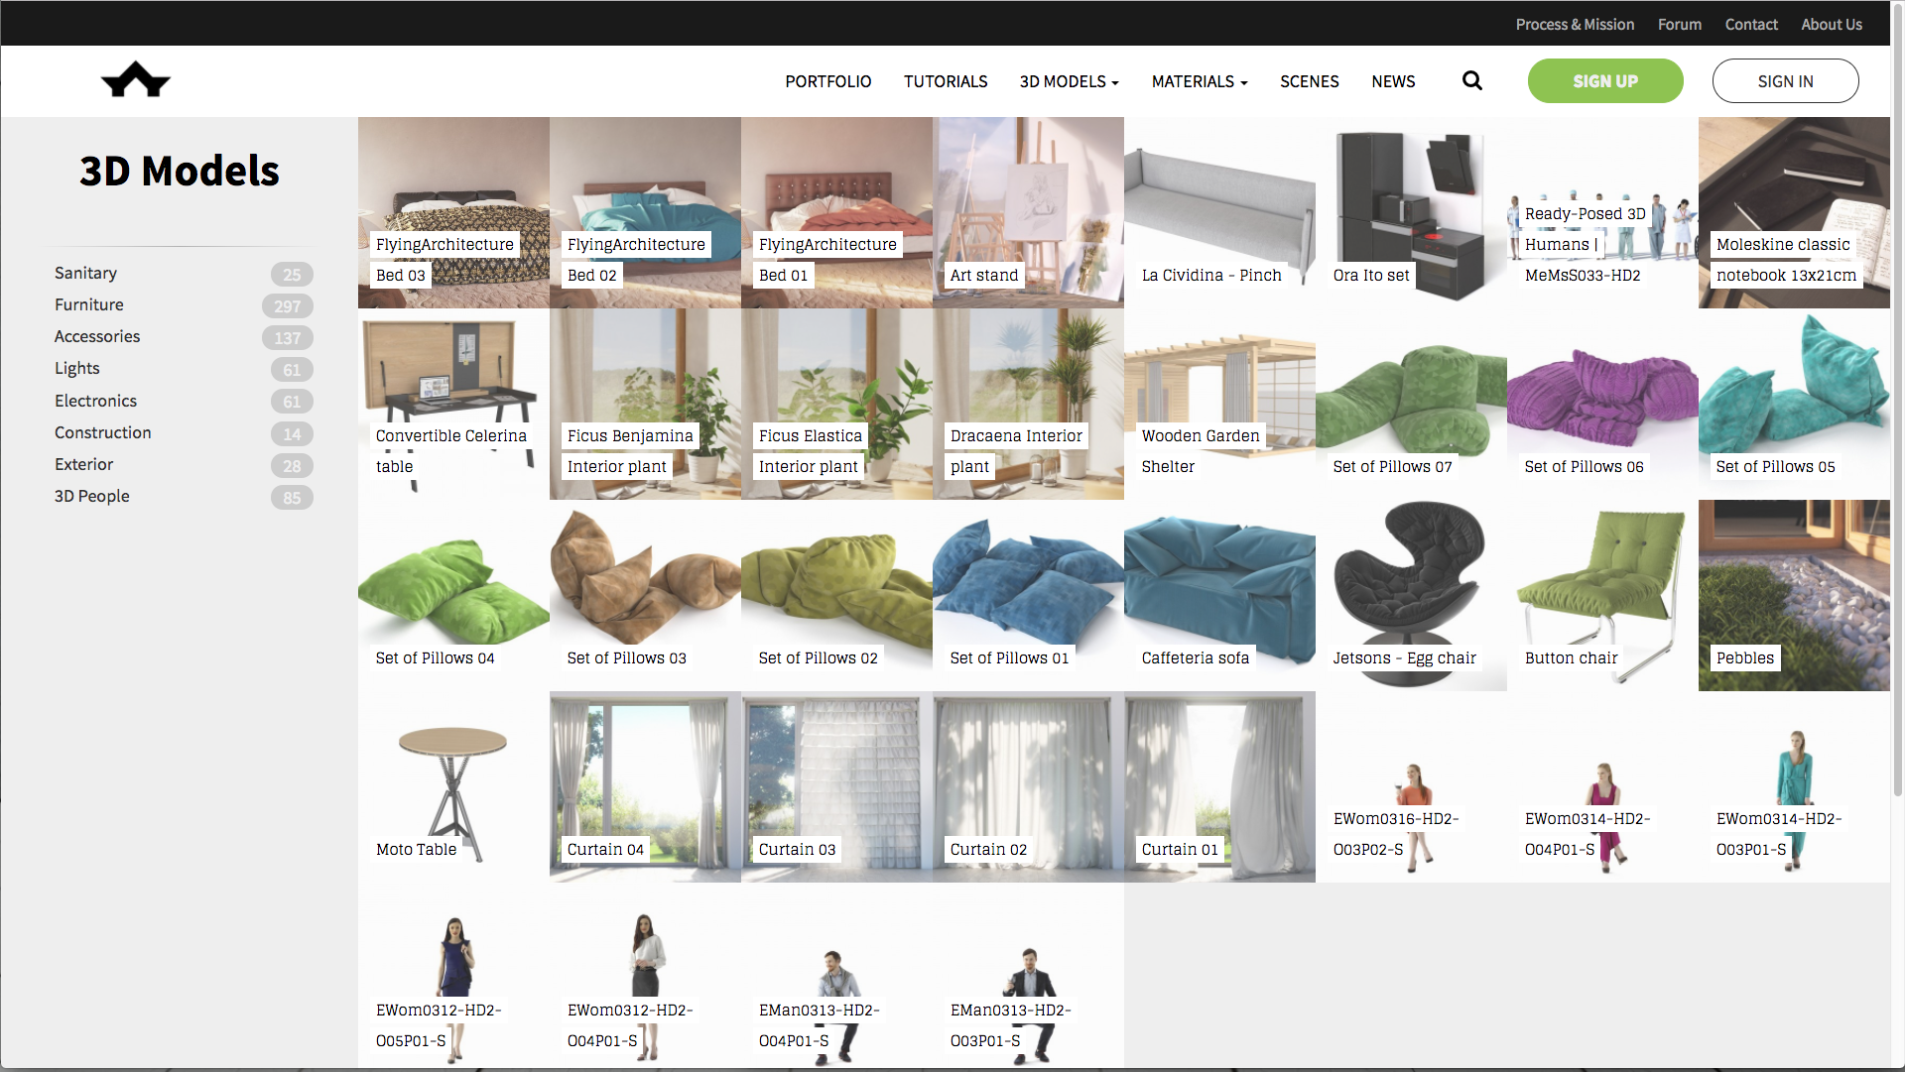This screenshot has height=1072, width=1905.
Task: Open the EMan0313-HD2-O04P01-S model
Action: tap(836, 976)
